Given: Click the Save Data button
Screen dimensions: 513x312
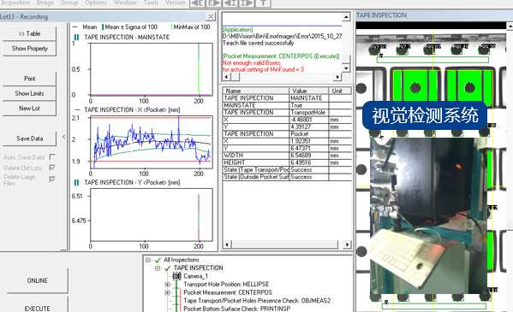Looking at the screenshot, I should pyautogui.click(x=29, y=138).
